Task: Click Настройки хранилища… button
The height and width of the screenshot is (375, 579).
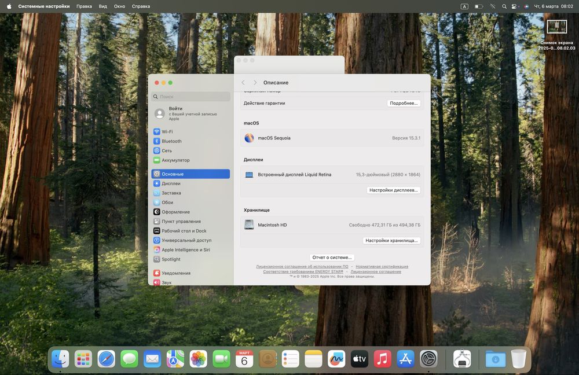Action: click(391, 240)
